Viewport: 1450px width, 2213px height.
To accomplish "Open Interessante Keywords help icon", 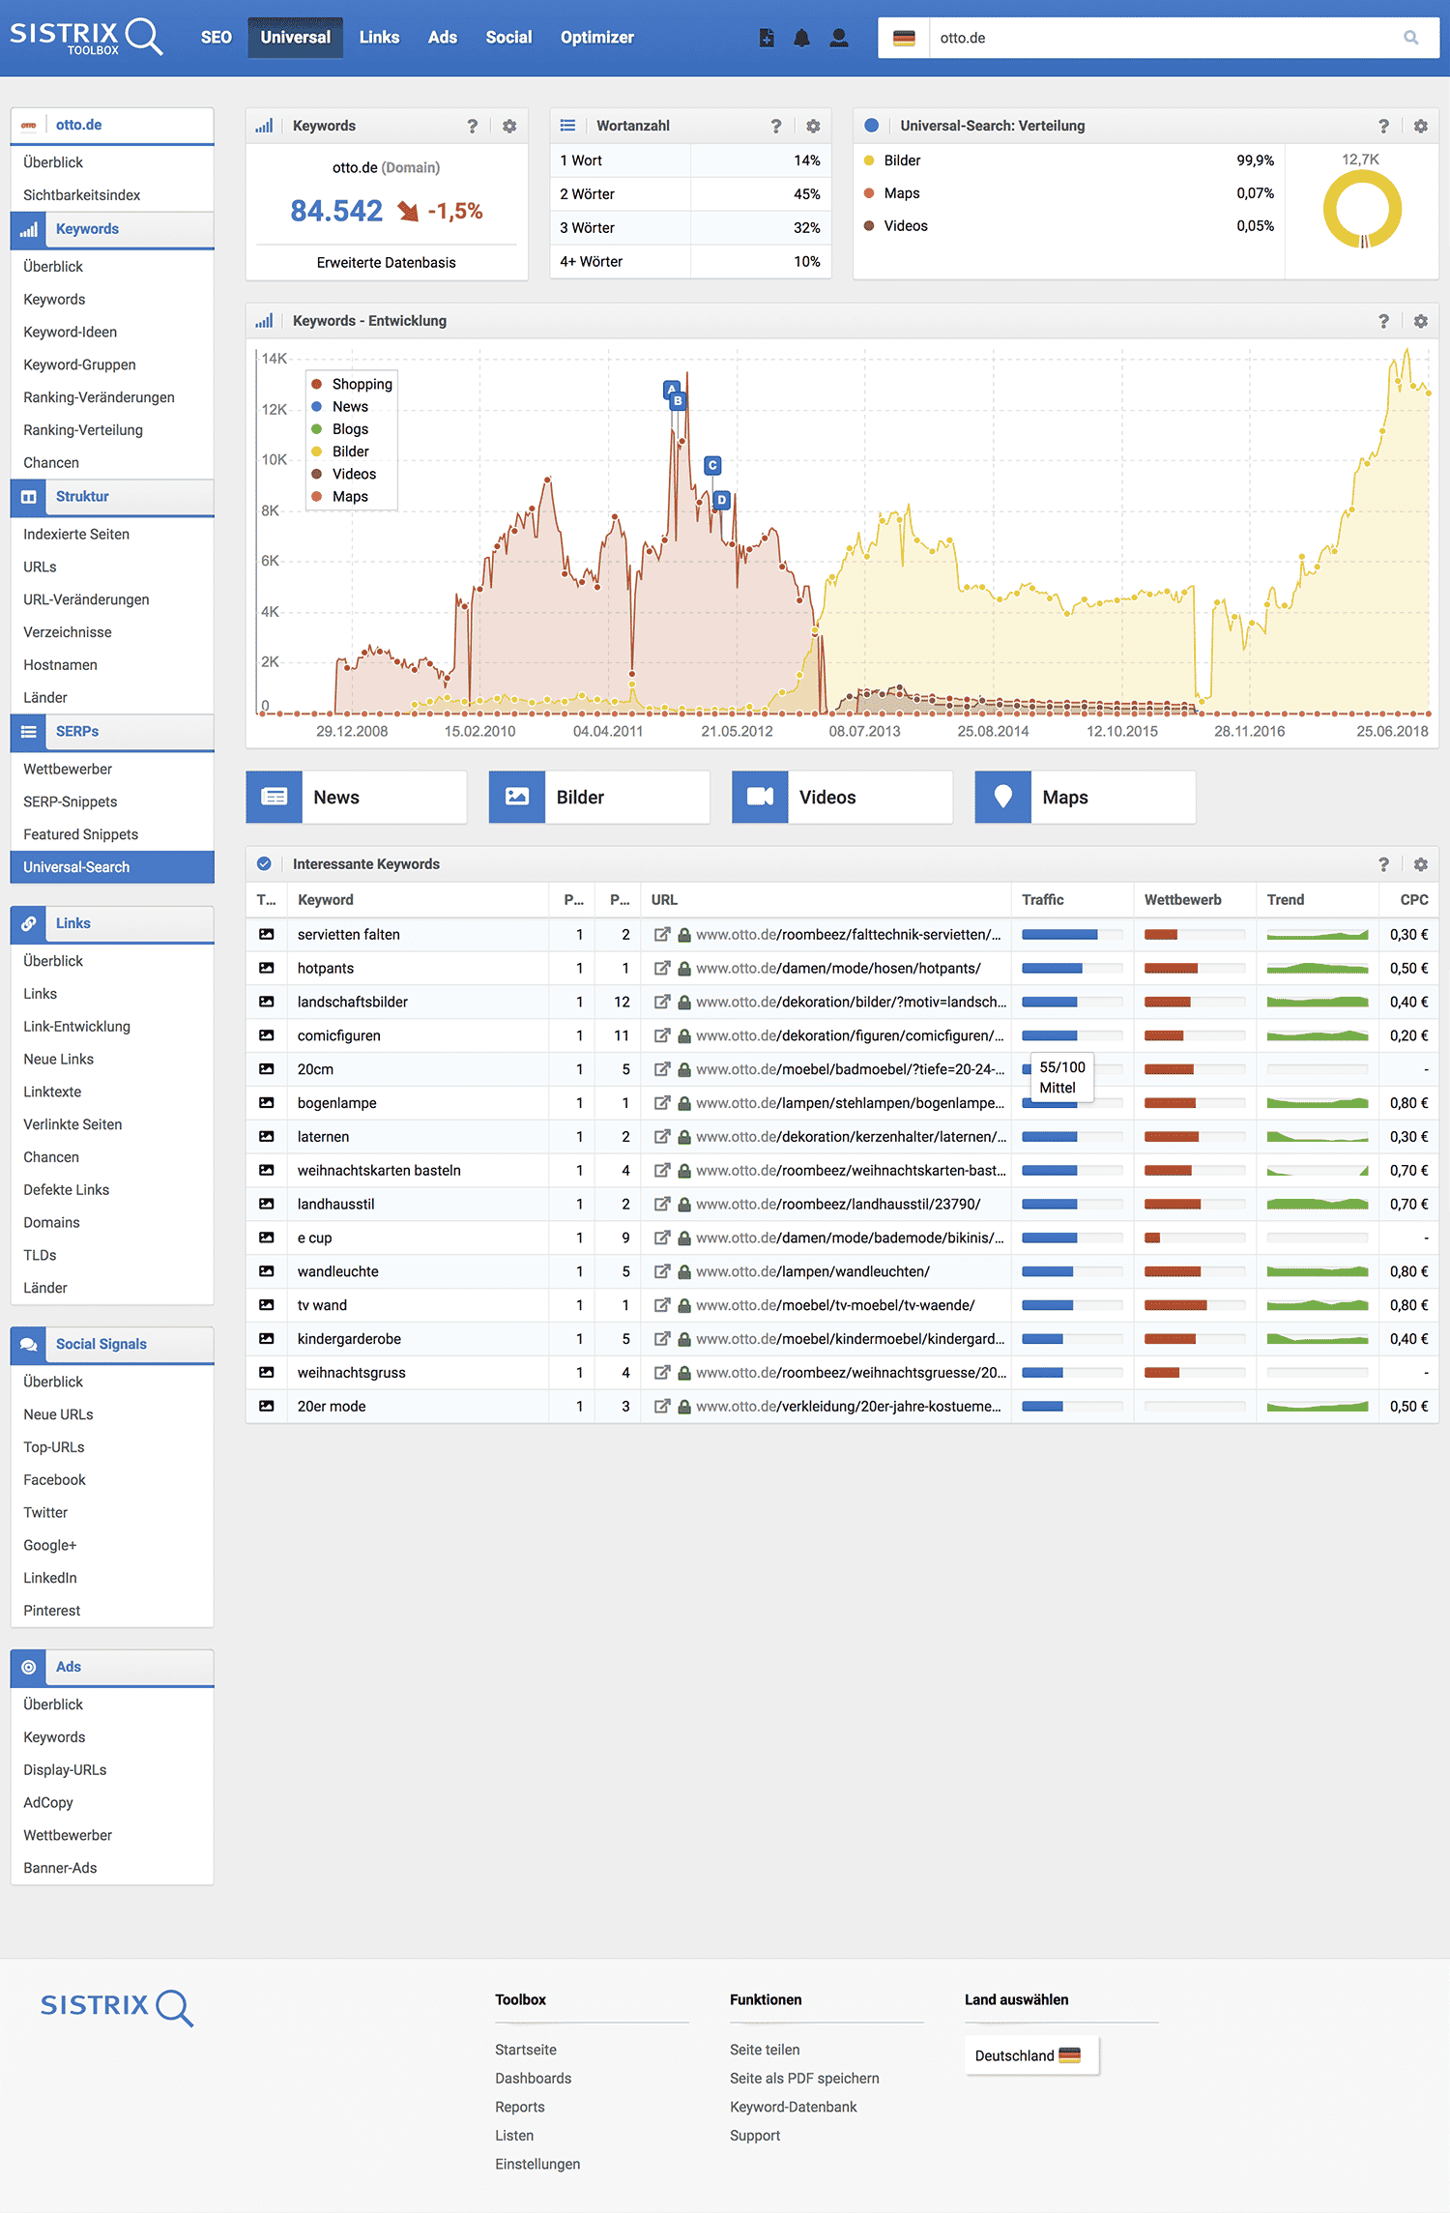I will (x=1383, y=864).
